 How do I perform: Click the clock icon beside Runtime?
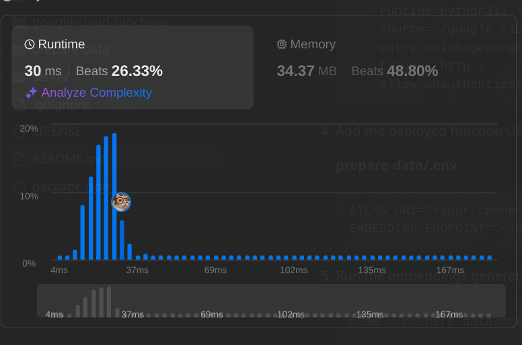30,44
